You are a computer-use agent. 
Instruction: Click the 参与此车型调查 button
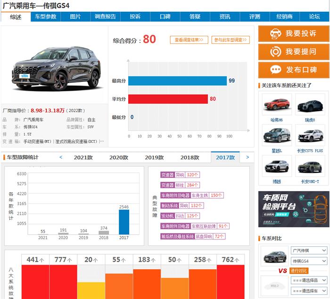coord(231,40)
